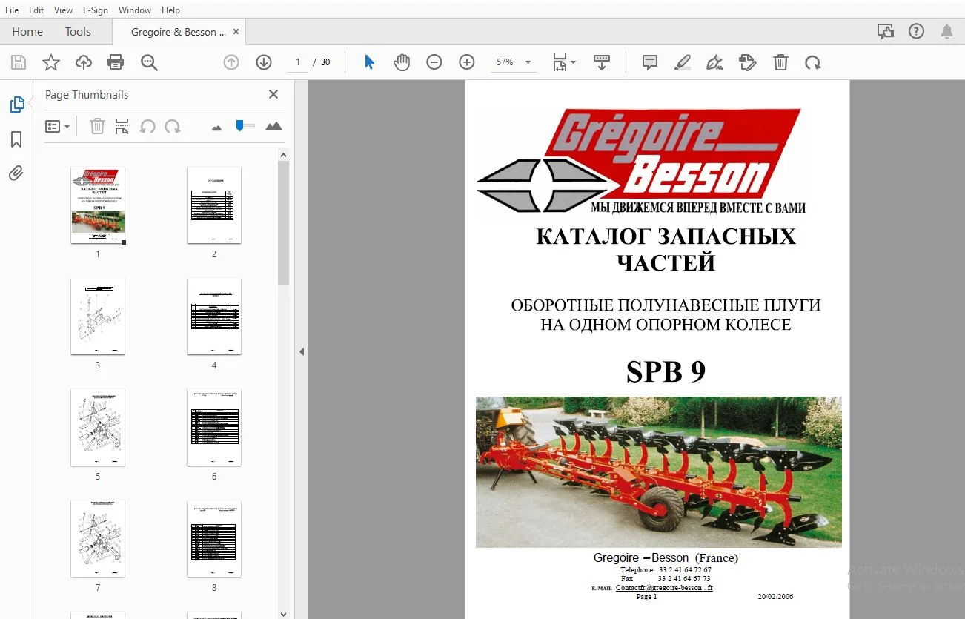The image size is (965, 619).
Task: Open the E-Sign menu
Action: pyautogui.click(x=96, y=10)
